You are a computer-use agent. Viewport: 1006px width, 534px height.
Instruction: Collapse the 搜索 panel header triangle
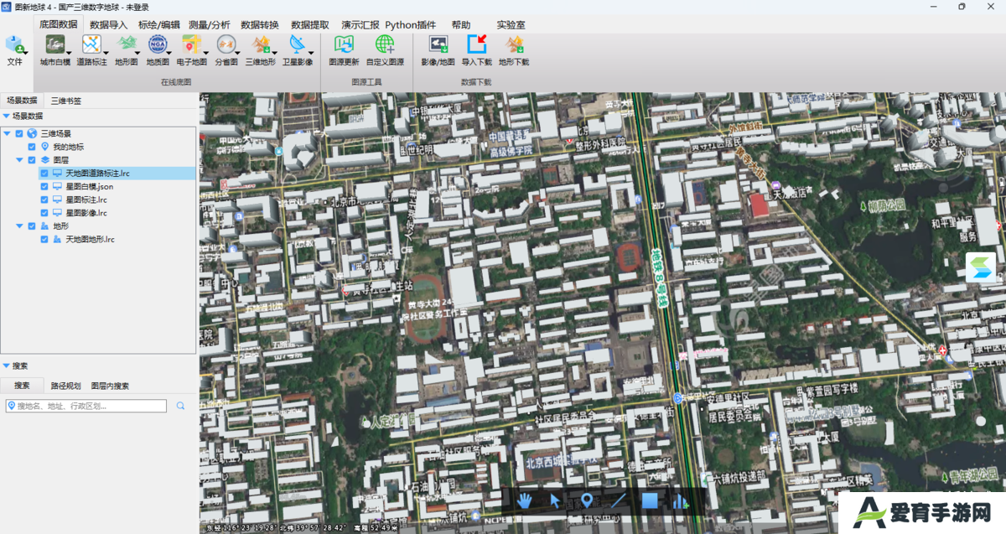point(6,366)
